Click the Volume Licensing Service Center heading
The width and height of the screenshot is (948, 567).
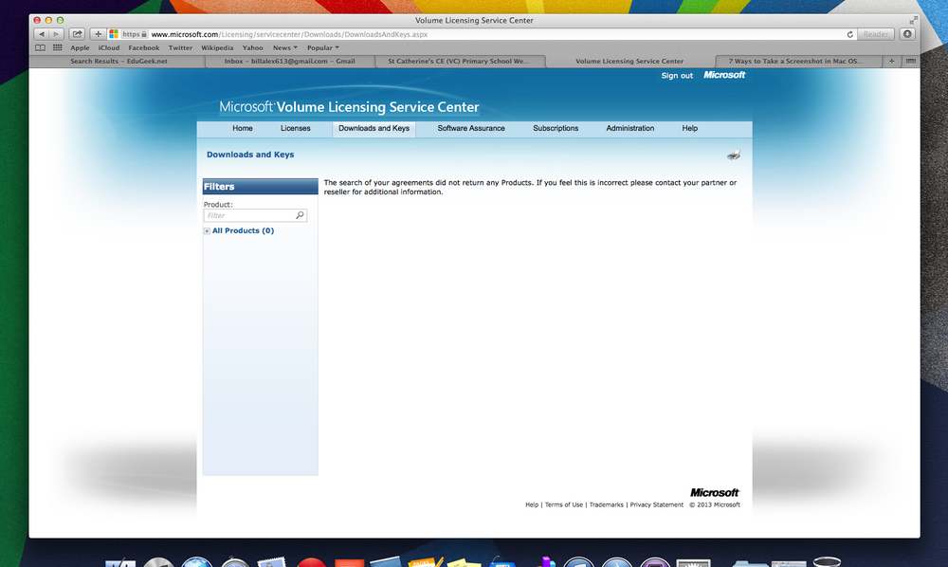coord(350,107)
